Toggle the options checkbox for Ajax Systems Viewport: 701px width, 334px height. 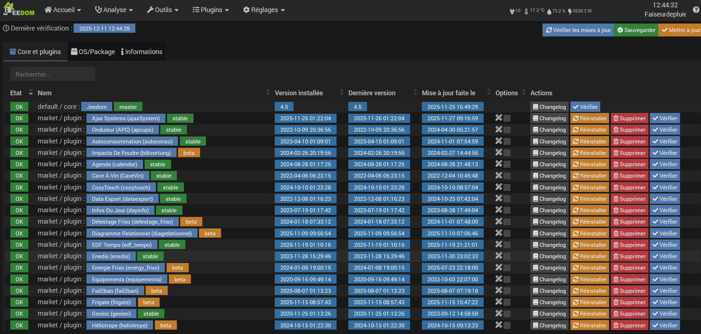pyautogui.click(x=507, y=118)
